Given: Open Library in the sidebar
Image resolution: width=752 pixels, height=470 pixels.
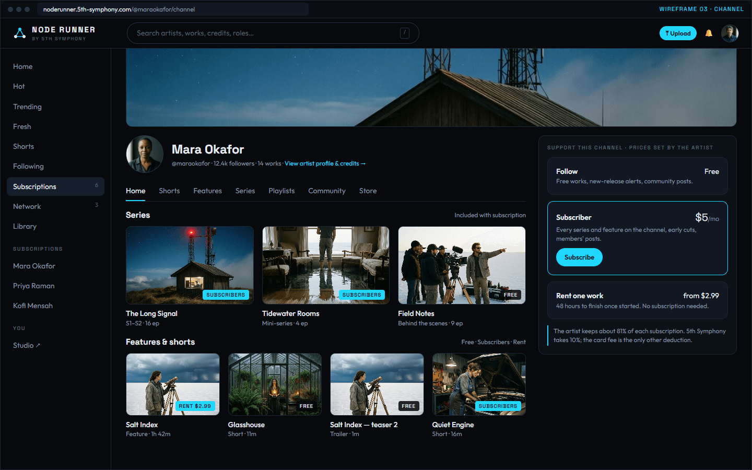Looking at the screenshot, I should click(55, 226).
